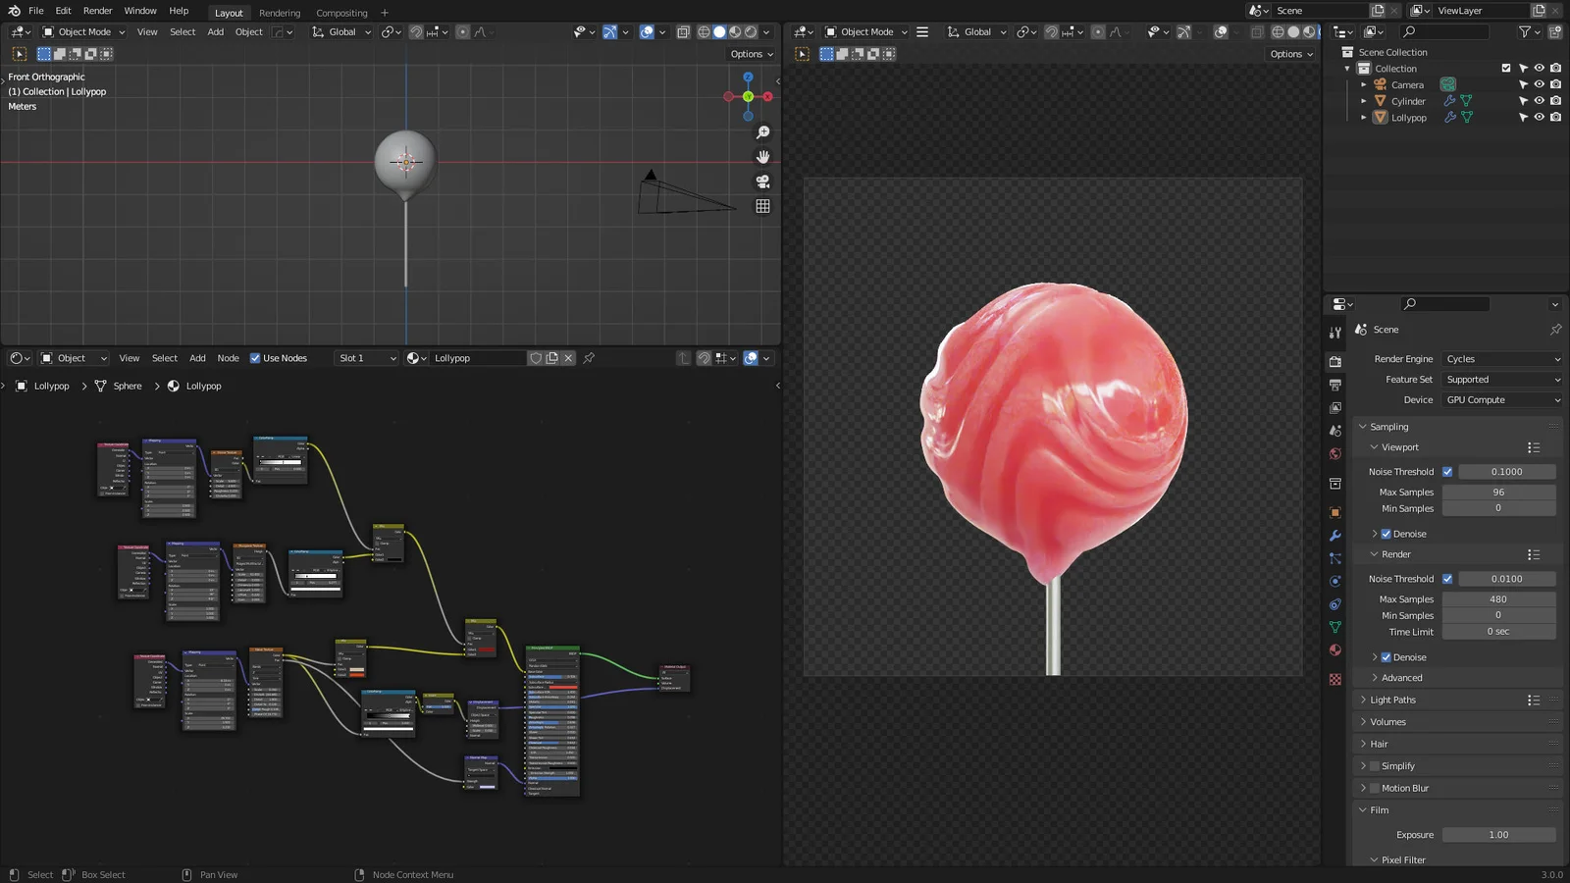Expand the Cylinder object in the outliner

(1364, 101)
